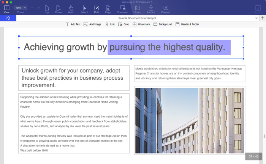Click the 'Unlock growth for your company' text block
The image size is (266, 164).
(x=74, y=78)
